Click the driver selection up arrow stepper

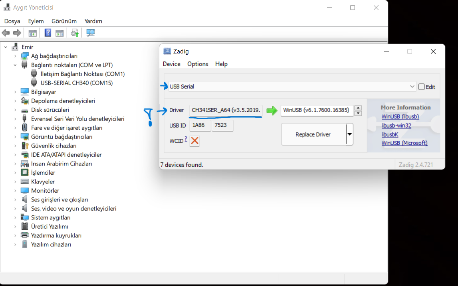point(358,108)
